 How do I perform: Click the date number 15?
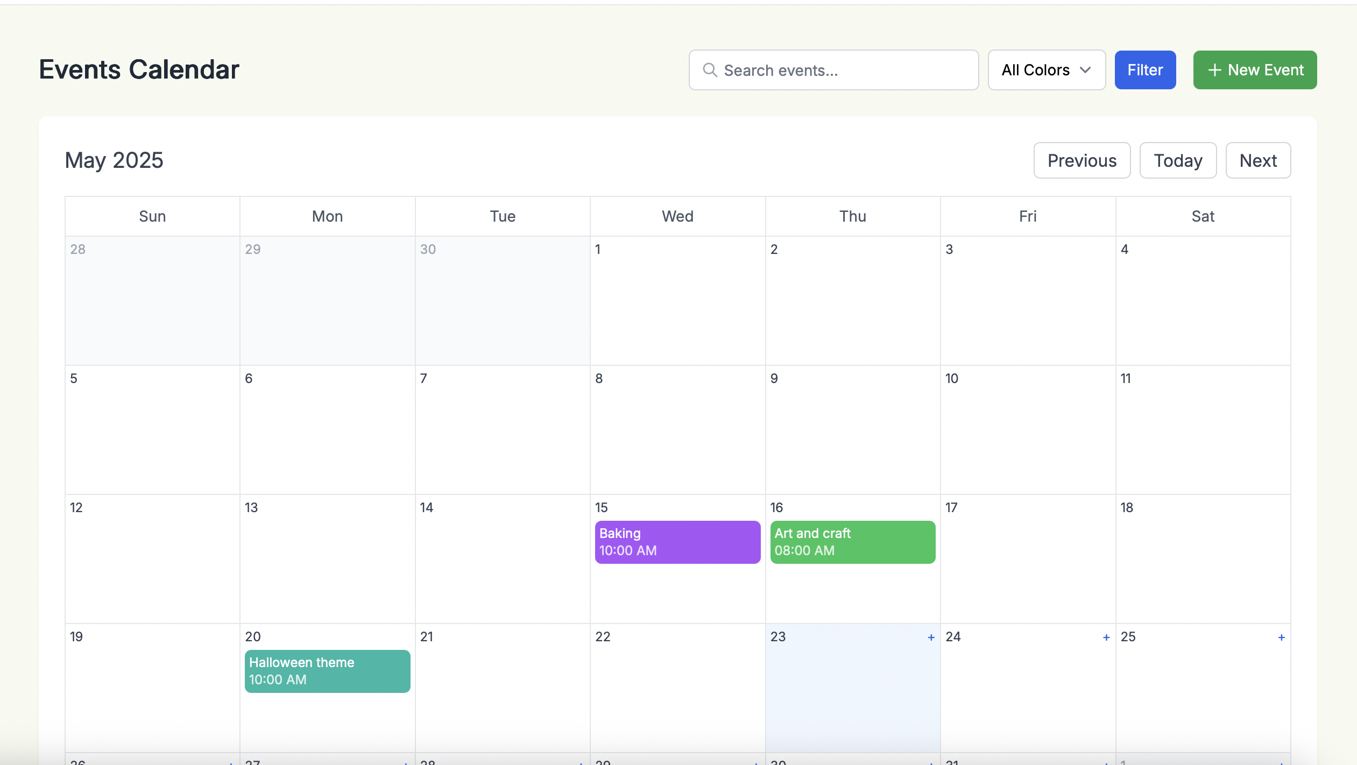click(x=601, y=507)
